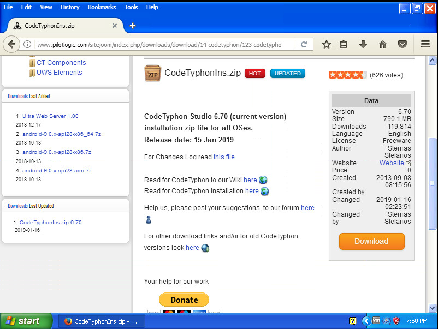This screenshot has width=438, height=329.
Task: Click the red security shield tray icon
Action: point(396,321)
